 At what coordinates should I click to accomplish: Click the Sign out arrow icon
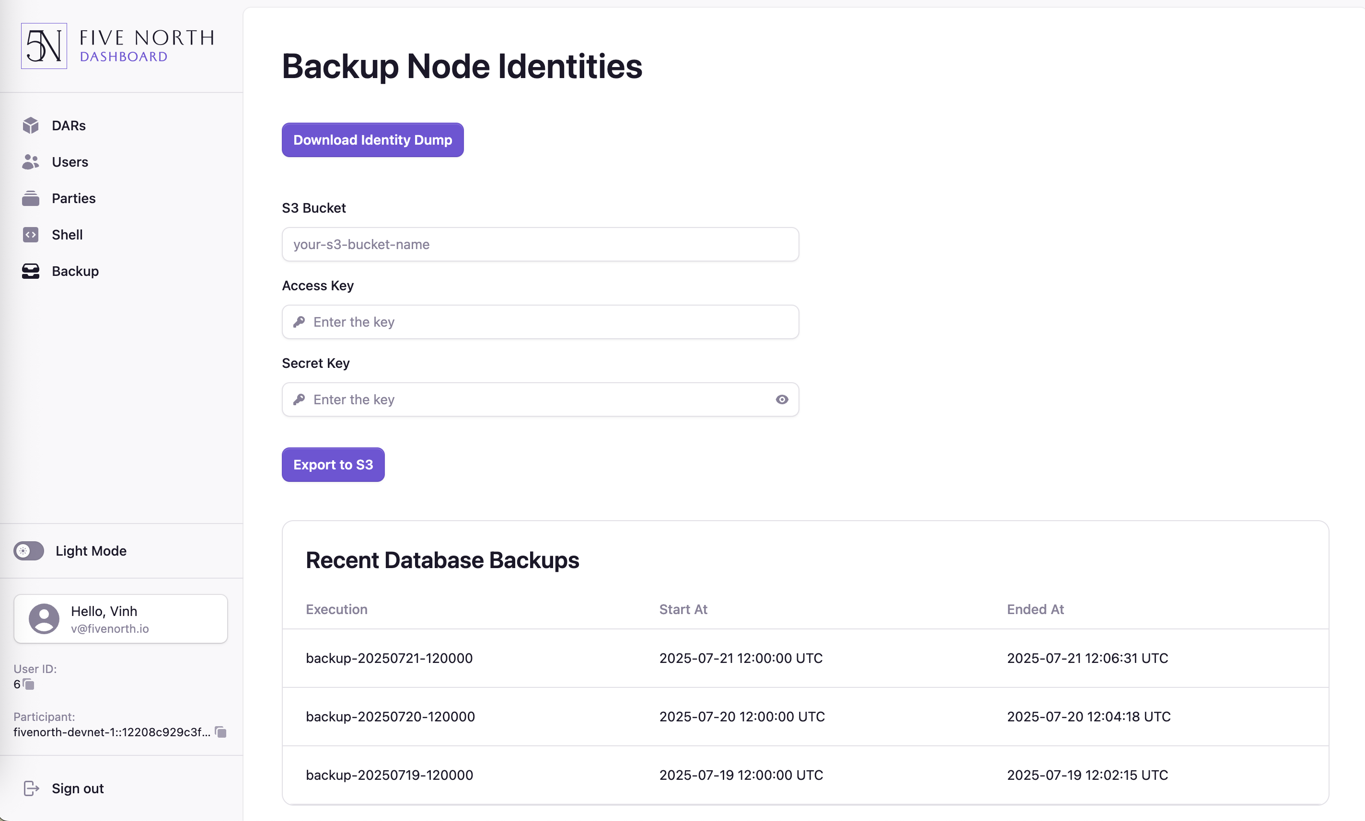[x=31, y=788]
